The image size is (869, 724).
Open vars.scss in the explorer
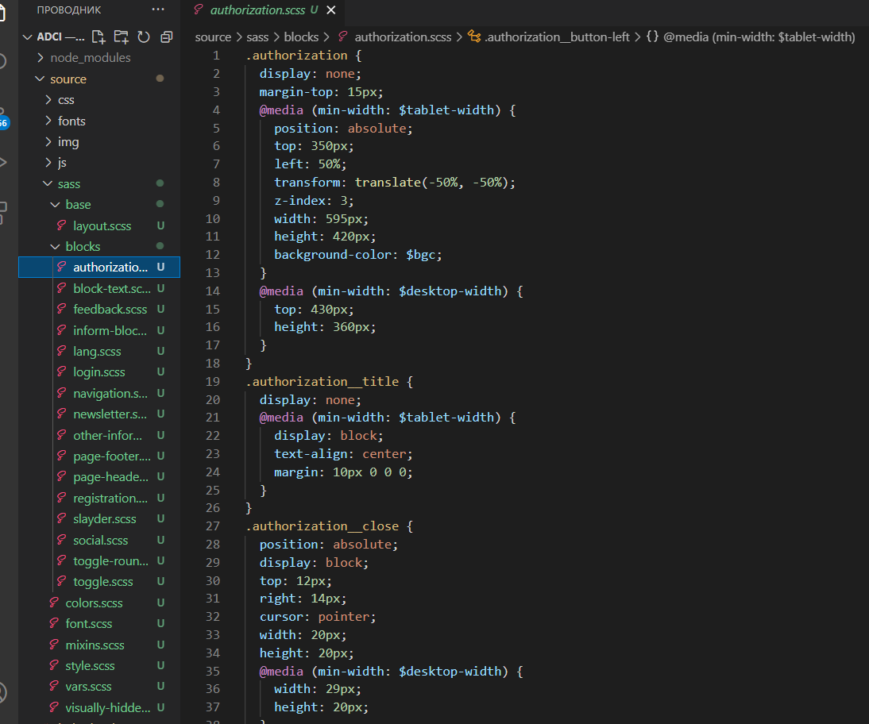coord(88,687)
